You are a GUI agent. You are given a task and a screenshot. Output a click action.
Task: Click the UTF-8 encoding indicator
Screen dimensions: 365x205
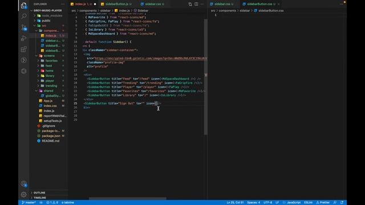click(x=267, y=203)
